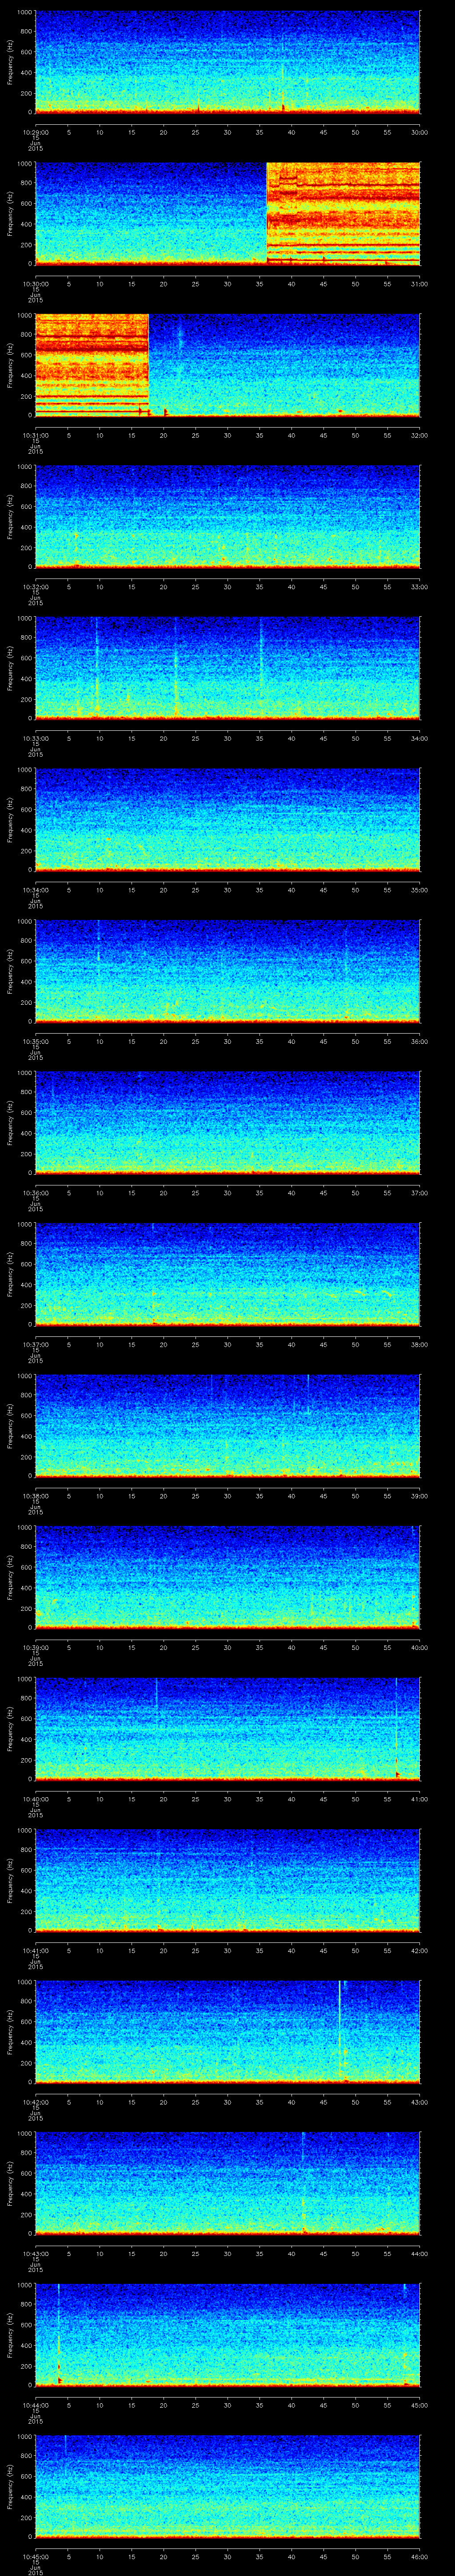455x2576 pixels.
Task: Select the red noise block in the 10:31:00 spectrogram
Action: (x=92, y=365)
